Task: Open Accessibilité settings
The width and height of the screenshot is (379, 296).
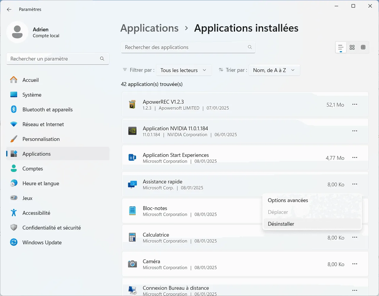Action: point(58,213)
